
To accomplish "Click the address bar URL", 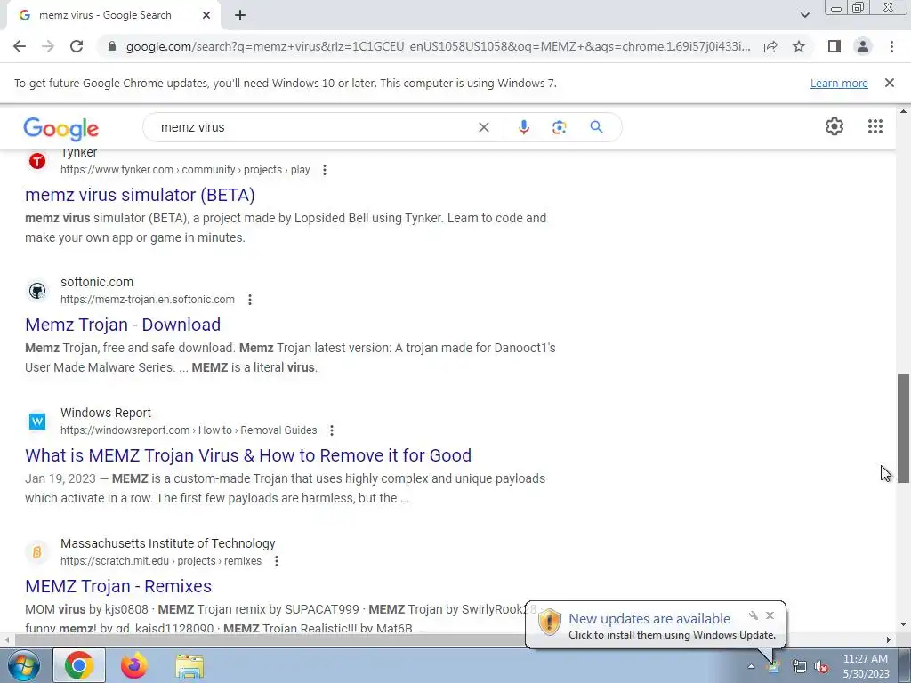I will [x=438, y=46].
